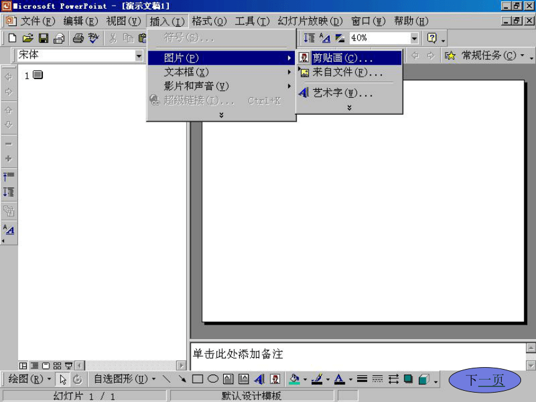Click the notes area 单击此处添加备注

pos(358,357)
